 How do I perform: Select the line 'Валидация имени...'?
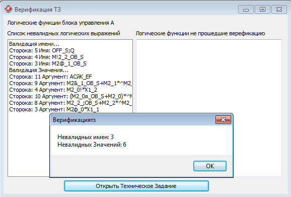[x=70, y=44]
